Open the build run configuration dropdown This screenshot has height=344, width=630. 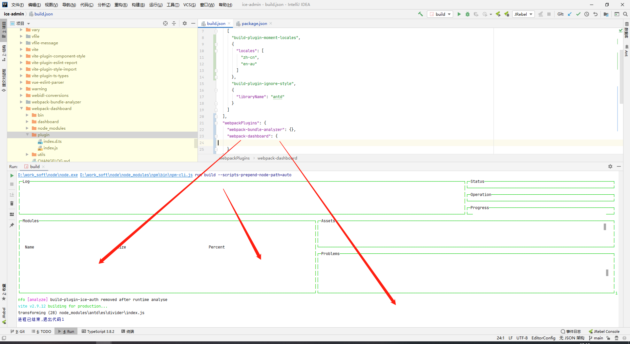440,14
